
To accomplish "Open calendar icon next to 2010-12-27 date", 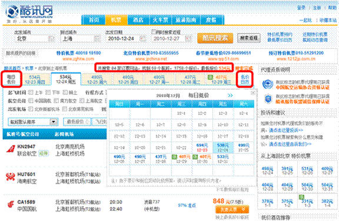I will click(188, 39).
